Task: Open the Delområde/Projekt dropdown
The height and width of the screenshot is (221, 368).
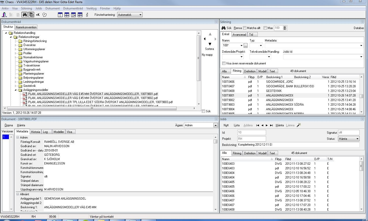Action: pyautogui.click(x=241, y=57)
